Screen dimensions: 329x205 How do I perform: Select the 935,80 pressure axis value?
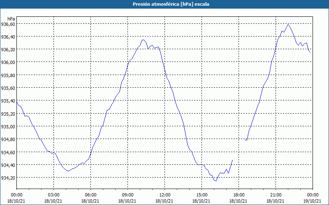pos(8,75)
